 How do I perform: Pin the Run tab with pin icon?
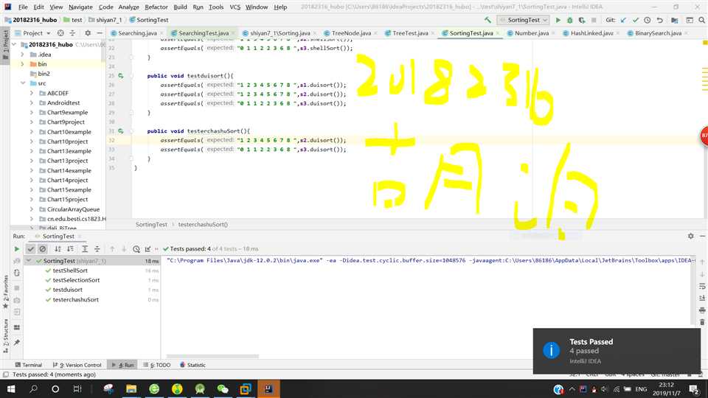(17, 343)
